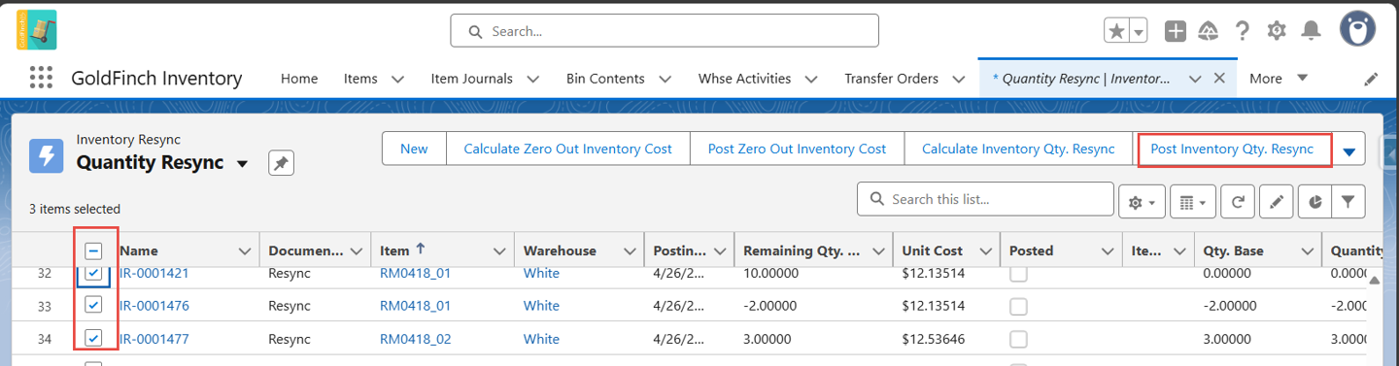Pin the Quantity Resync list view

pos(281,164)
